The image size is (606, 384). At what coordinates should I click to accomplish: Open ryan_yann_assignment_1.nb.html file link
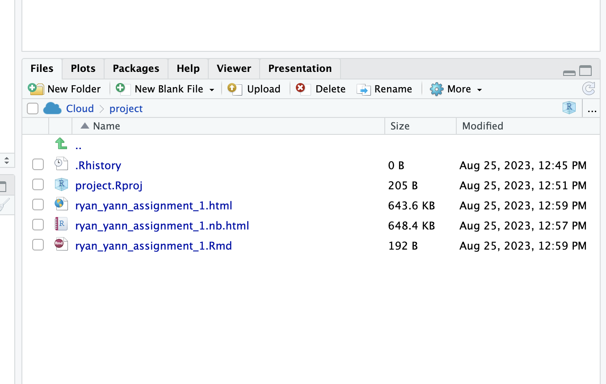tap(162, 225)
